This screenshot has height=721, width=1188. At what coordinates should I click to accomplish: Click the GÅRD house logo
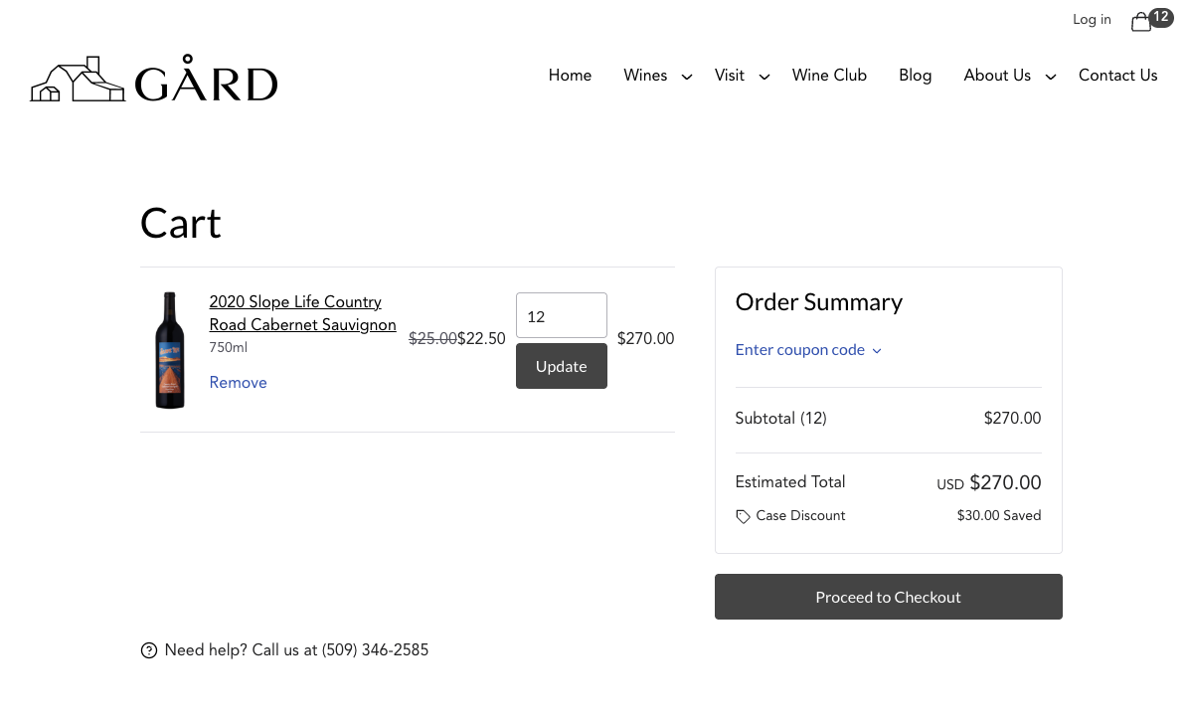(154, 80)
